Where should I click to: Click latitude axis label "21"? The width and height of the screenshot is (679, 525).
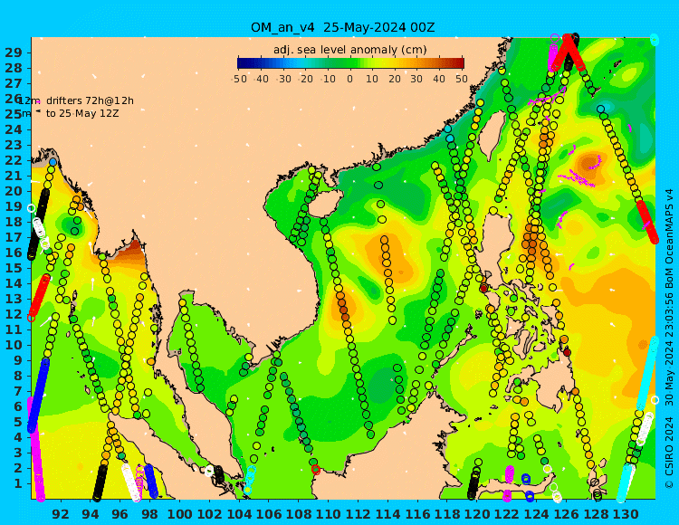[x=13, y=176]
